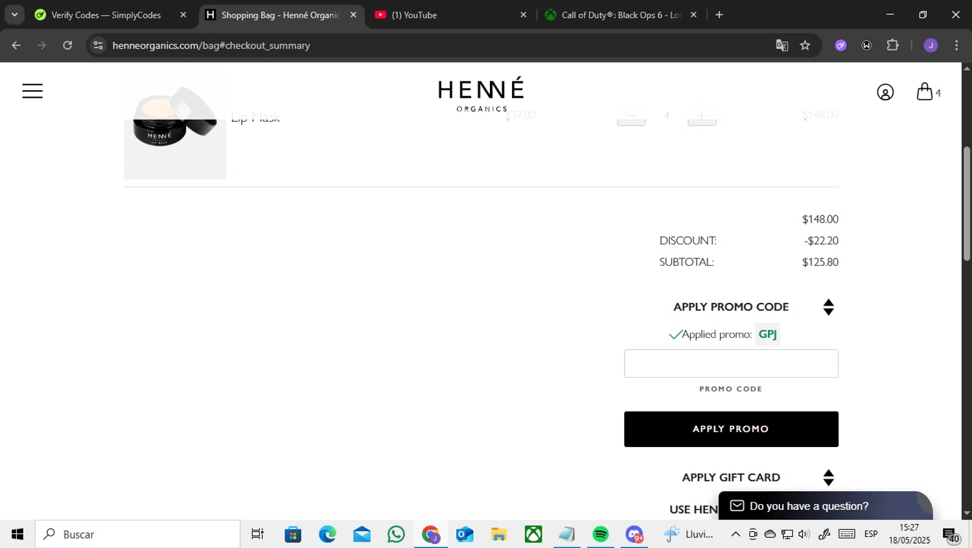Expand the Apply Gift Card section
972x548 pixels.
(828, 478)
